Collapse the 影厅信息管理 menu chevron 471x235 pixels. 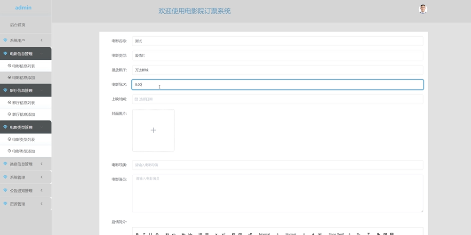tap(41, 90)
